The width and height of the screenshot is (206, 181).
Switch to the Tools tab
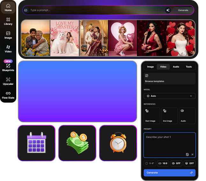pyautogui.click(x=188, y=67)
